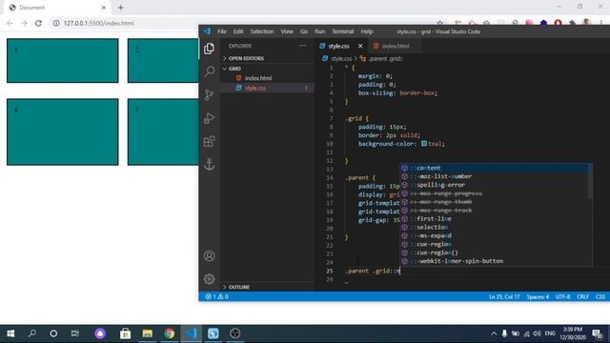Open Explorer panel more actions ellipsis
This screenshot has width=610, height=343.
click(302, 46)
